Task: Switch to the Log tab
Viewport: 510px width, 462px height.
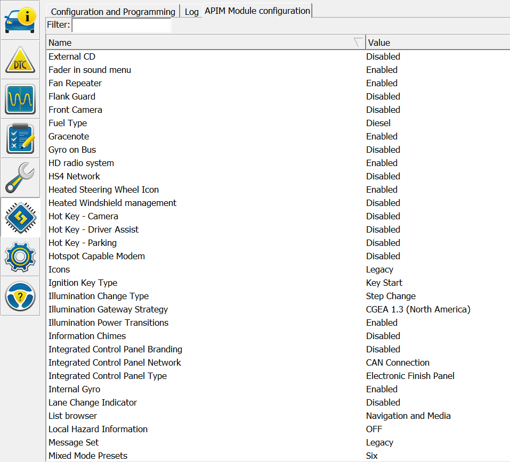Action: (191, 11)
